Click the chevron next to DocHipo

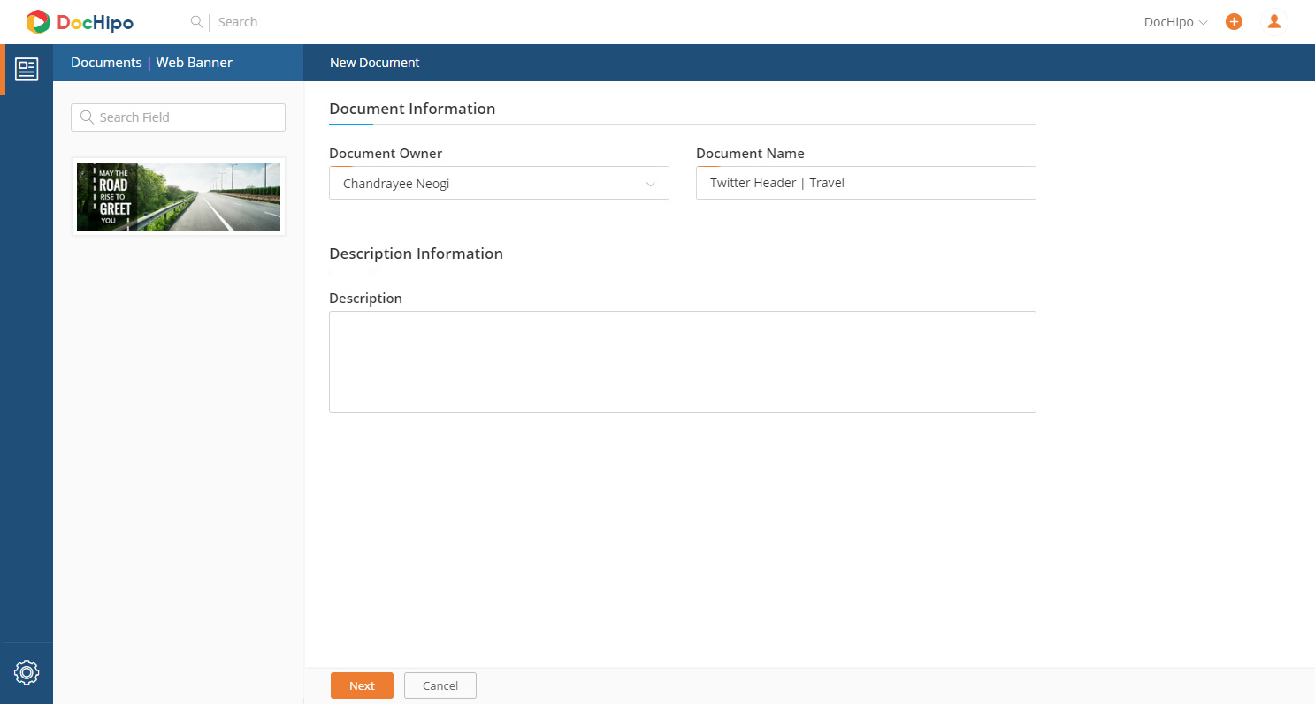coord(1203,23)
